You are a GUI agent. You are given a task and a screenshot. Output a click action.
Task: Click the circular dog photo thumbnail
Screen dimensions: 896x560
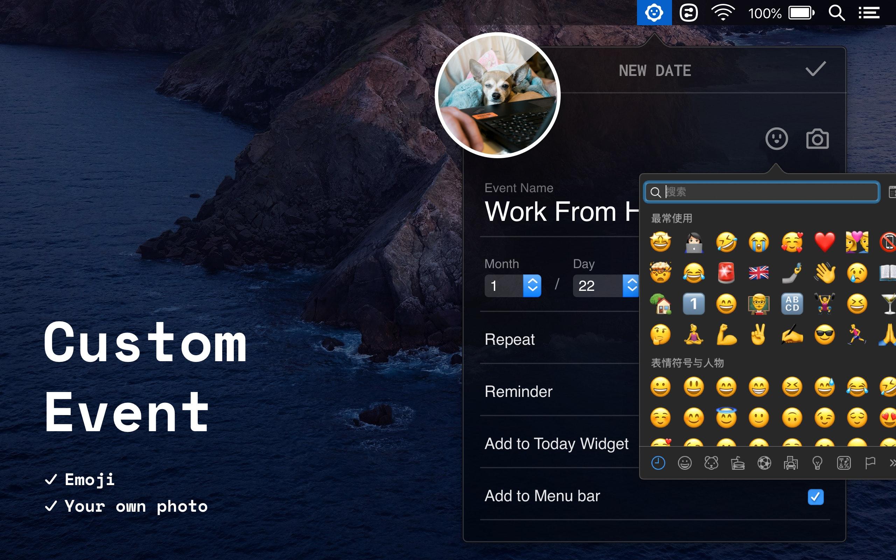click(x=497, y=96)
